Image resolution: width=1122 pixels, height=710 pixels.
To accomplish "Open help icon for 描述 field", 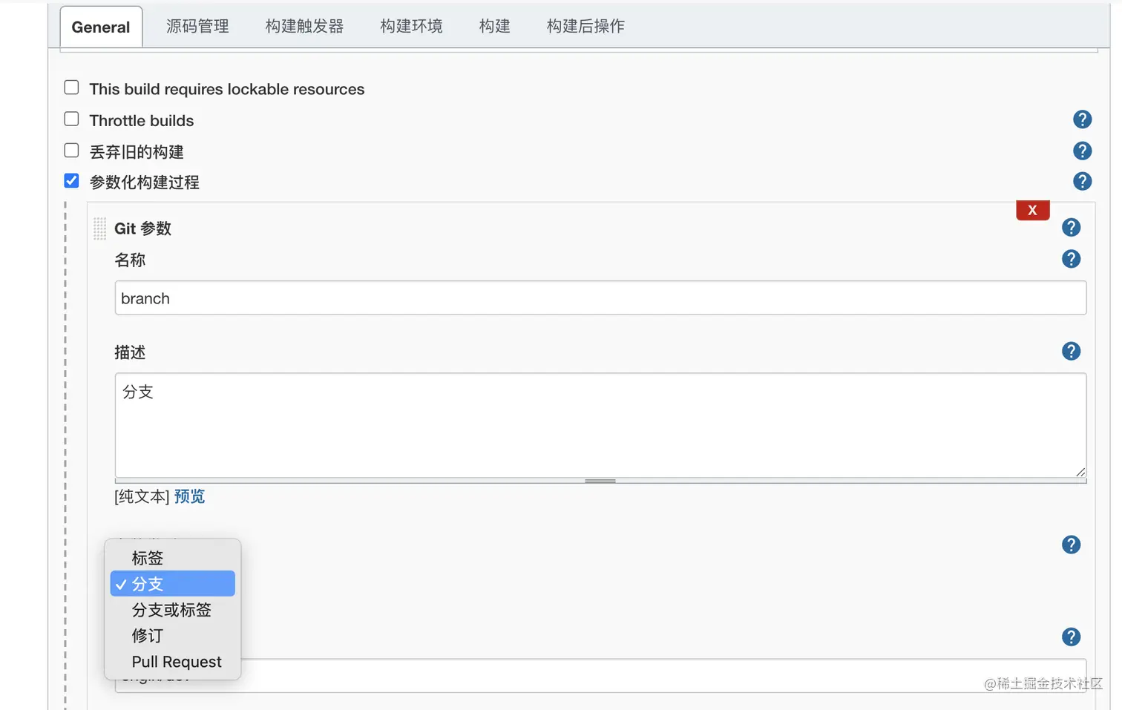I will point(1071,351).
